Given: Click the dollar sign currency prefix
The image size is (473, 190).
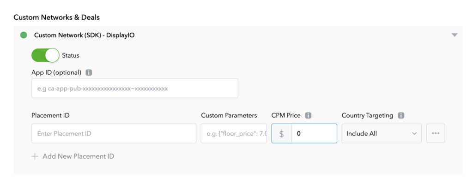Looking at the screenshot, I should tap(281, 133).
